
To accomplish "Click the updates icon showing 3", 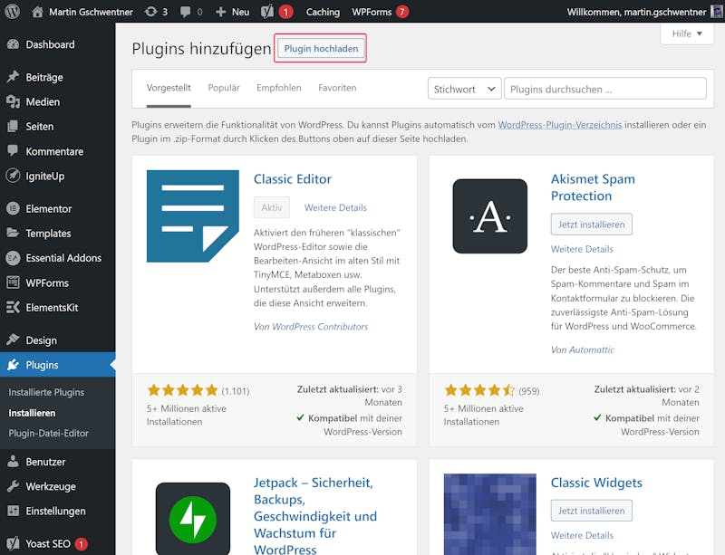I will pyautogui.click(x=150, y=12).
